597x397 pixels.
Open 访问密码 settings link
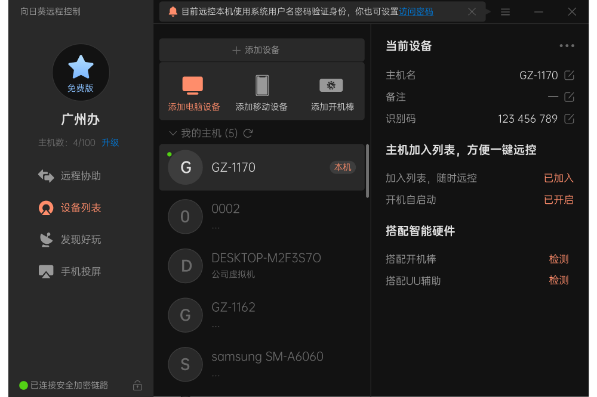(x=416, y=11)
